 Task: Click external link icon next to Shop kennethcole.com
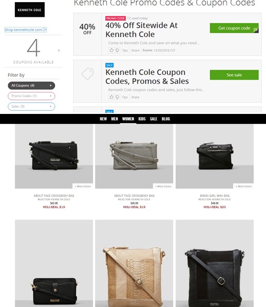point(44,30)
